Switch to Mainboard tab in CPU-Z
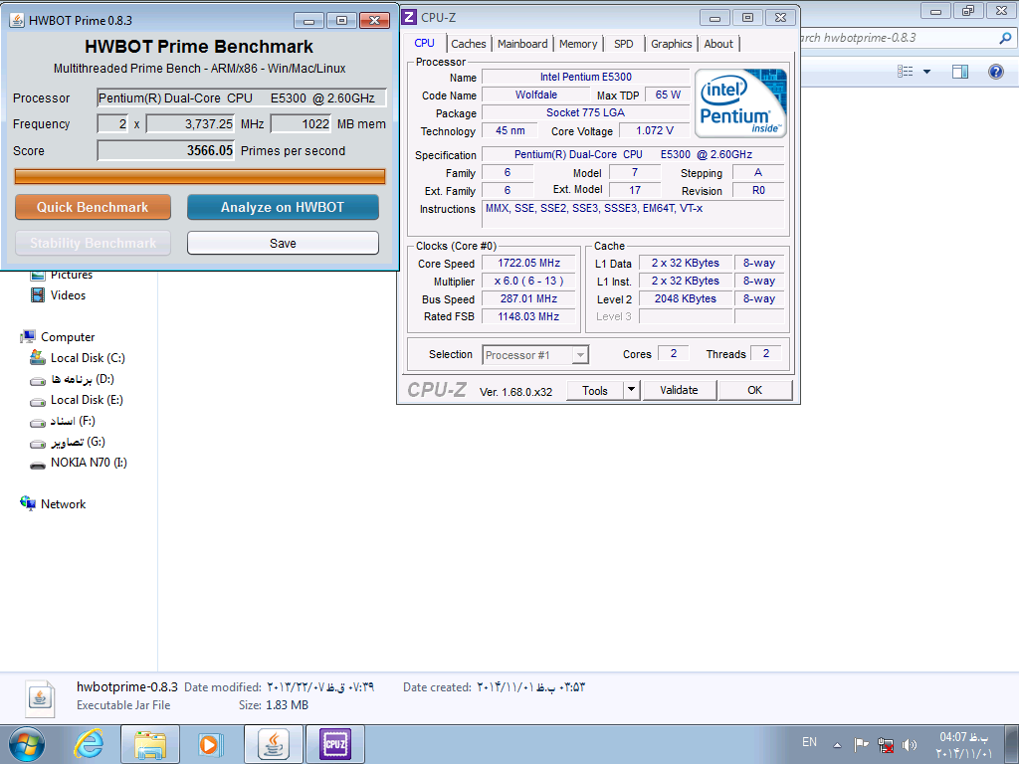 522,44
